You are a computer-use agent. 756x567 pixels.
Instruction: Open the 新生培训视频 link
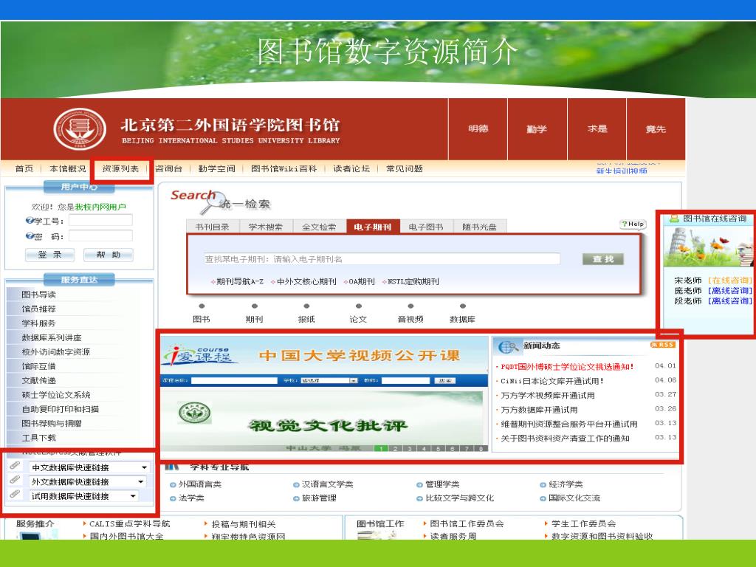(622, 171)
